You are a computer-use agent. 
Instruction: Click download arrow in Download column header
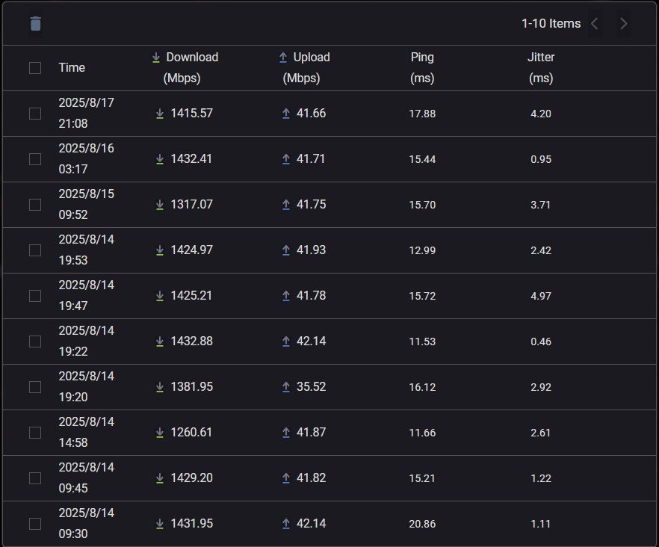coord(156,58)
